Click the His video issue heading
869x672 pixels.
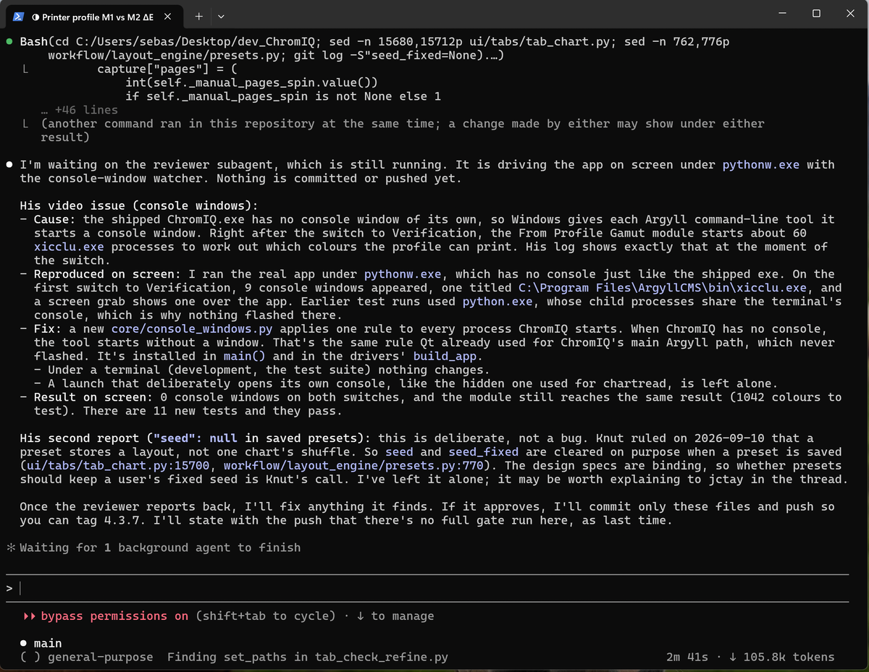139,205
